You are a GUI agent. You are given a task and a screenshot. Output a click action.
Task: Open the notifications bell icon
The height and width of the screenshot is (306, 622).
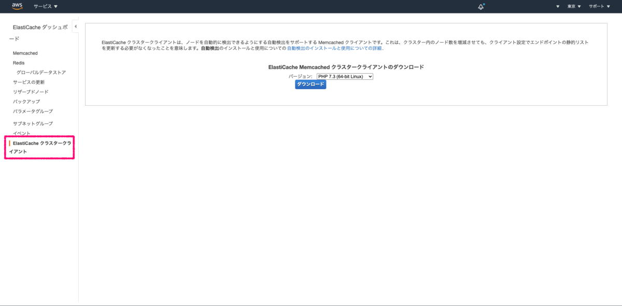click(x=481, y=7)
